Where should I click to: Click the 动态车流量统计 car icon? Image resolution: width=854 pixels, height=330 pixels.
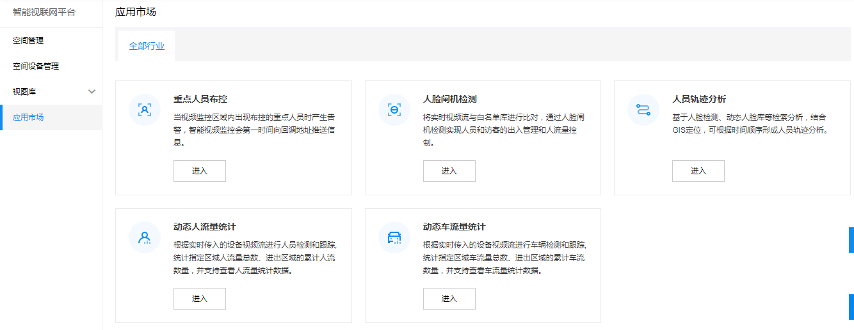pyautogui.click(x=394, y=237)
